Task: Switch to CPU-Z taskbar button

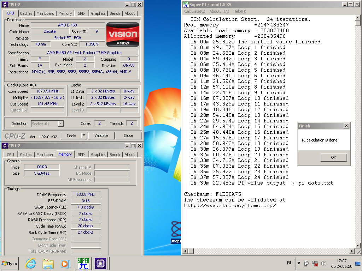Action: 100,263
